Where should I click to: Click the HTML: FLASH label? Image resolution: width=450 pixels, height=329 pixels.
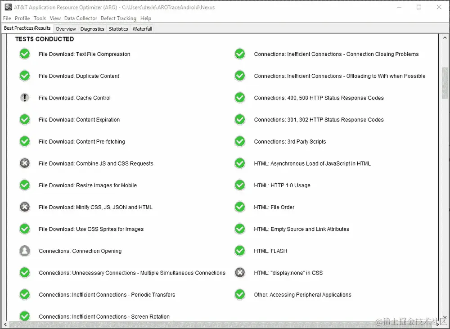270,251
